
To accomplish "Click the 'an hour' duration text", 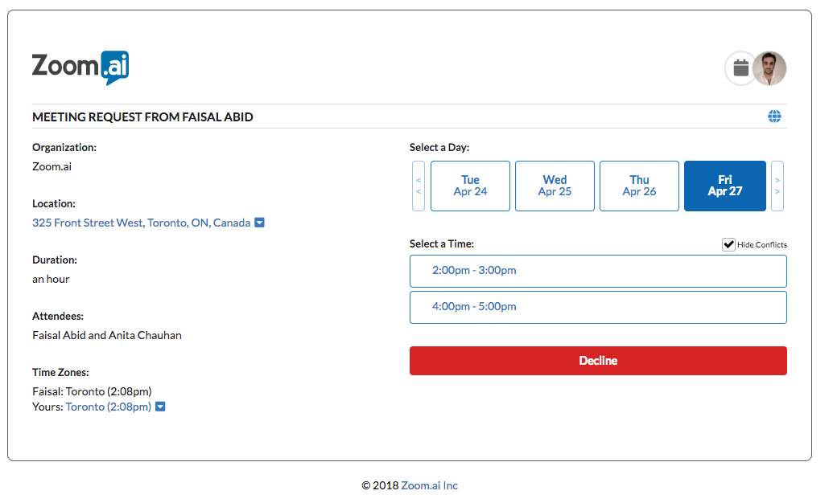I will click(x=51, y=279).
